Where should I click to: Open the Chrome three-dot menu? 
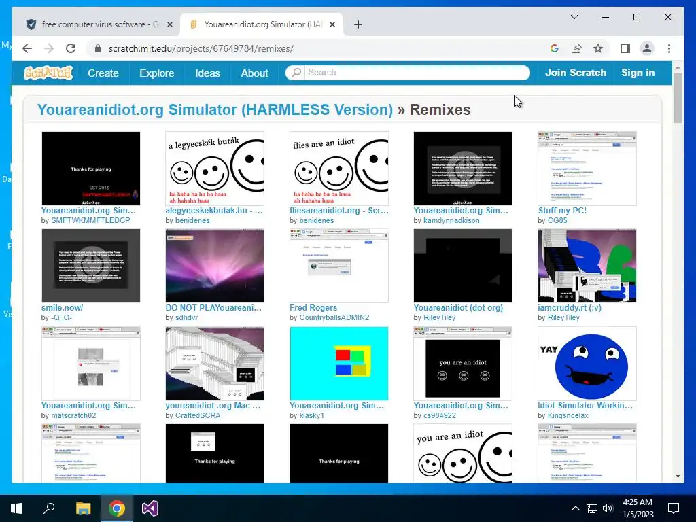(669, 48)
